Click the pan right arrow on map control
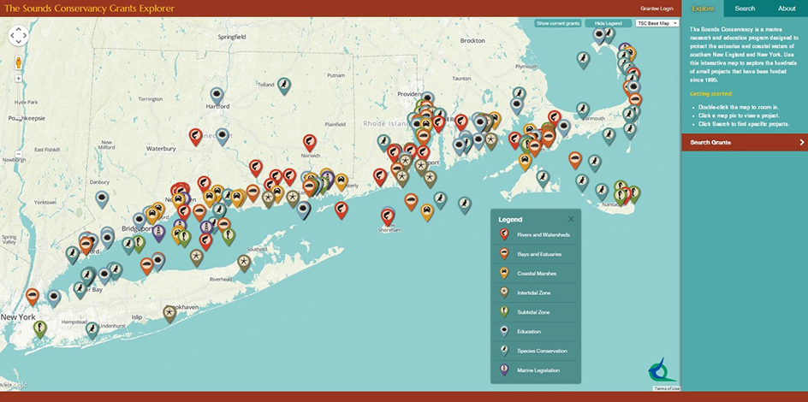 coord(25,36)
